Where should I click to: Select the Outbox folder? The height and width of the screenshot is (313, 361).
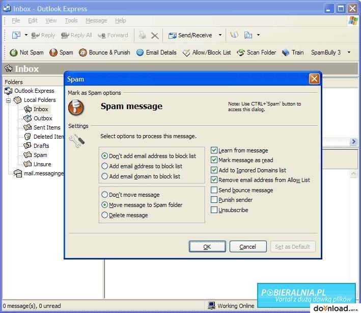[43, 118]
